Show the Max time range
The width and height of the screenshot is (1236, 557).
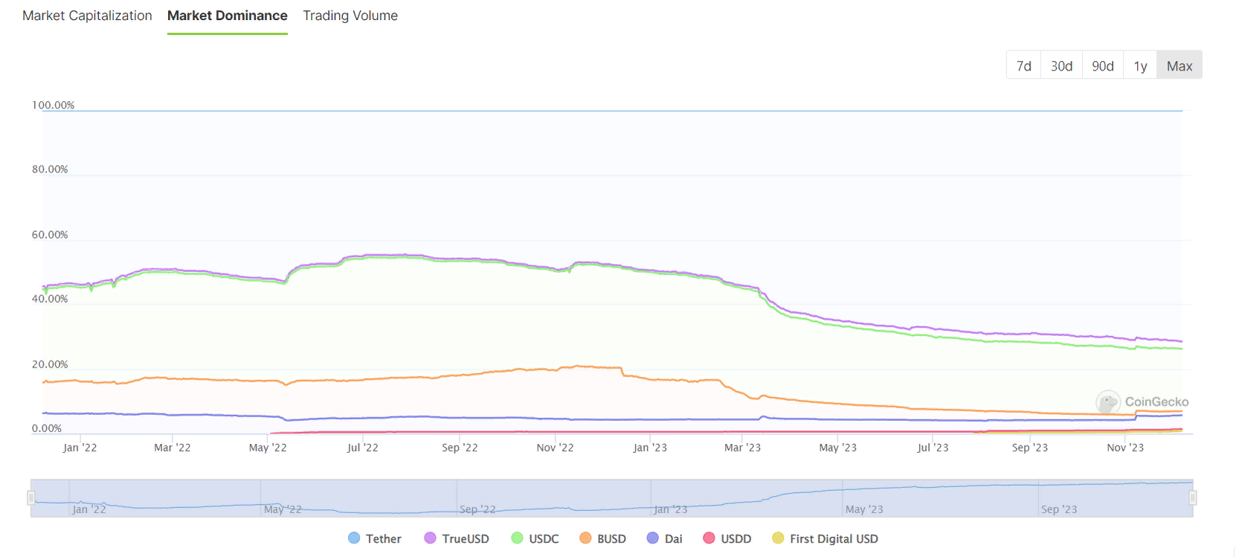click(x=1179, y=65)
